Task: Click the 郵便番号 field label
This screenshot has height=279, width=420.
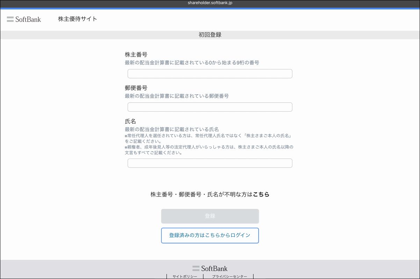Action: tap(136, 88)
